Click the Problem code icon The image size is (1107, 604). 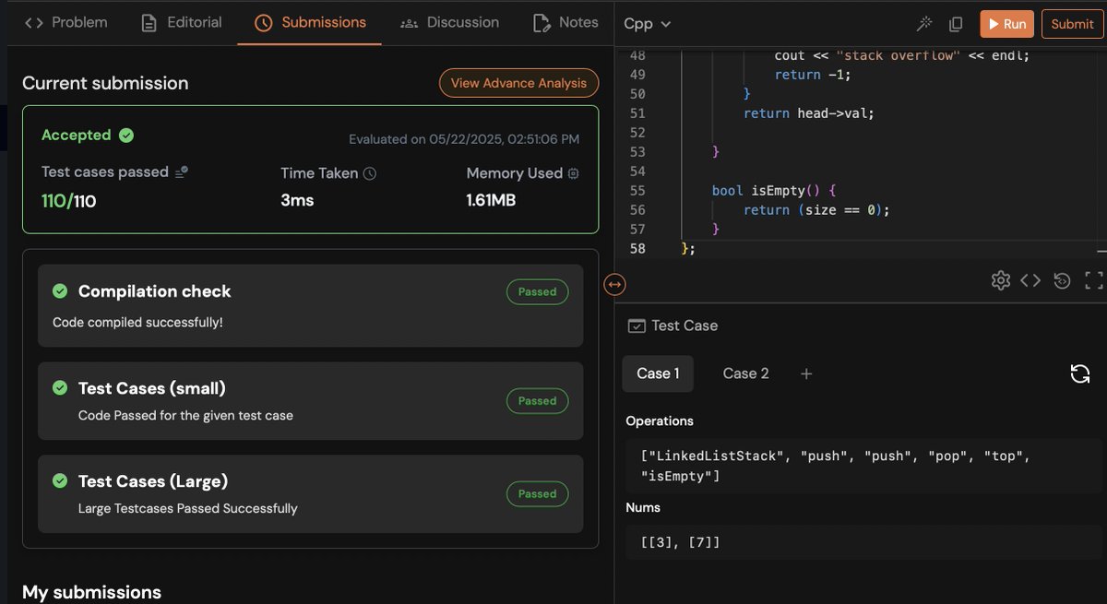pos(34,22)
